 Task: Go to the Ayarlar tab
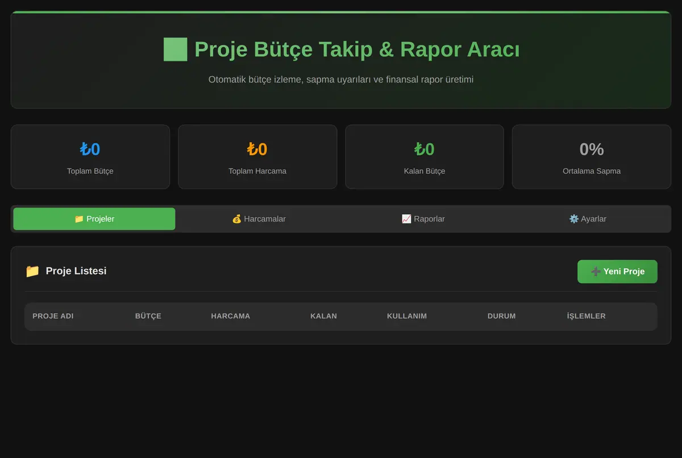588,219
